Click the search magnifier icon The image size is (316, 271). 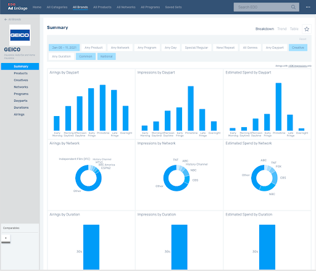pos(293,7)
